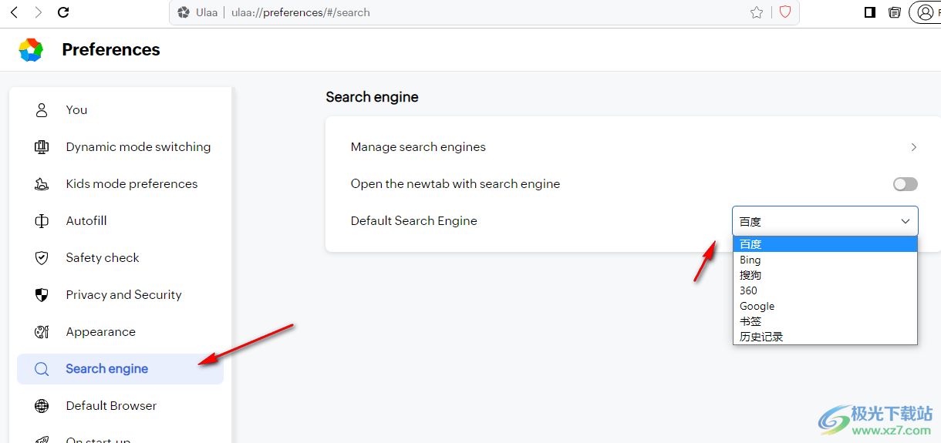Click the Search engine section heading
This screenshot has height=443, width=941.
(372, 97)
